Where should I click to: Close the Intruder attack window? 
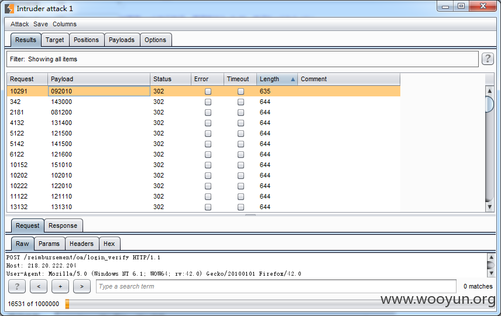pyautogui.click(x=483, y=6)
